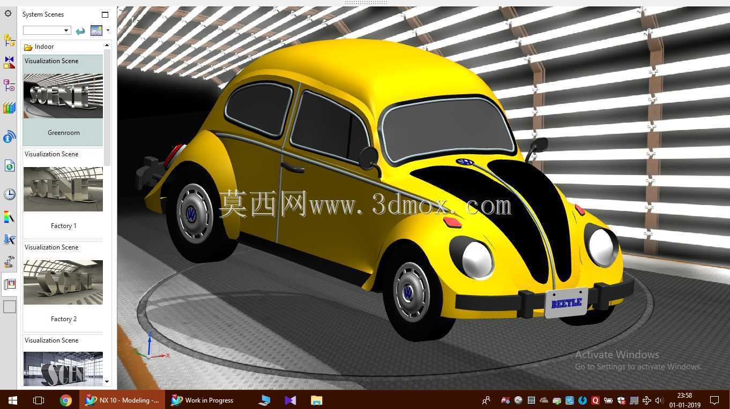Select the Greenroom scene thumbnail

pos(63,96)
